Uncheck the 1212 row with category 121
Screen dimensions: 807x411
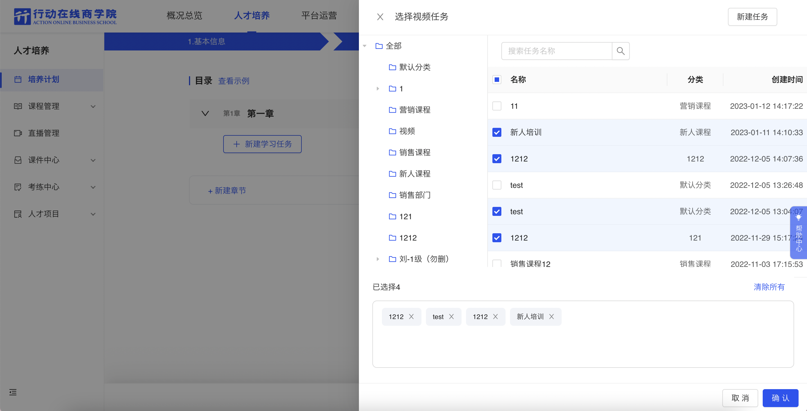497,238
